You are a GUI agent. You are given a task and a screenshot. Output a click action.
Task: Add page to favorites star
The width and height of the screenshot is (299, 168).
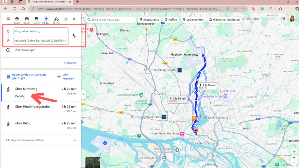pyautogui.click(x=243, y=9)
